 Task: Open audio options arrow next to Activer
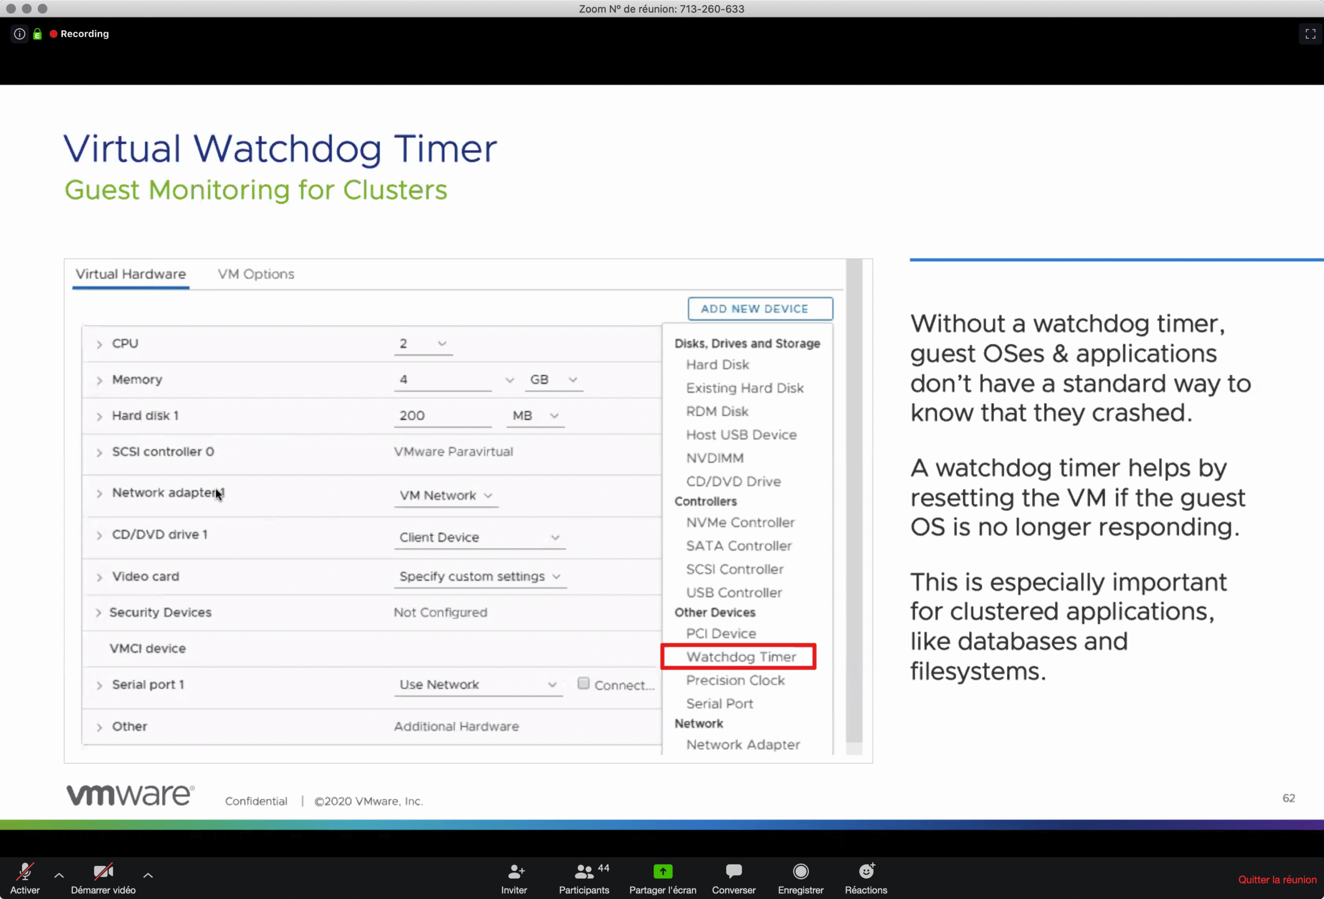coord(58,875)
